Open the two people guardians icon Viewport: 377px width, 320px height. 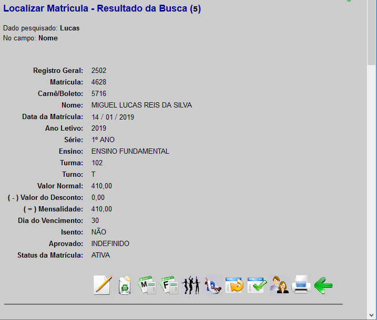279,285
